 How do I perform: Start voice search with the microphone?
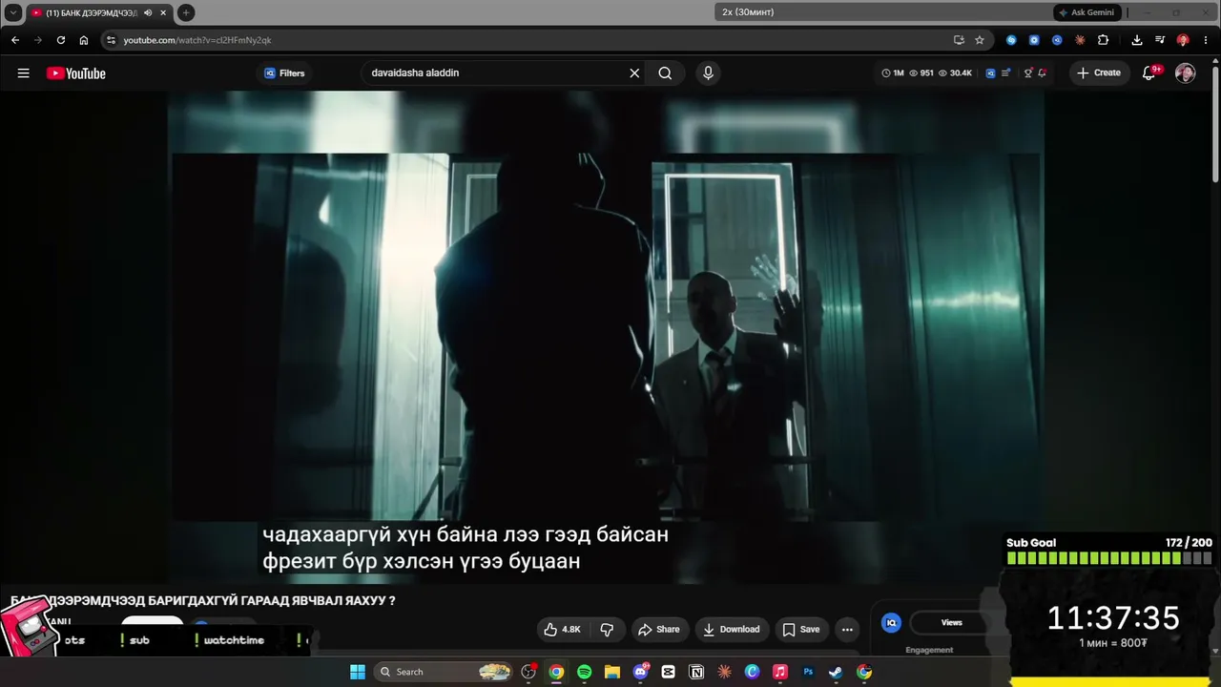point(708,73)
